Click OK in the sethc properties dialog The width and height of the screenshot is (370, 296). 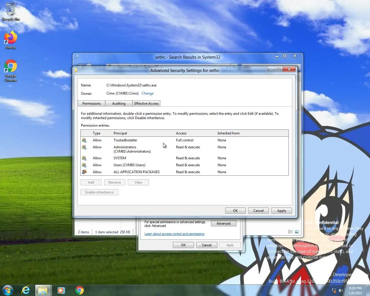(x=183, y=245)
